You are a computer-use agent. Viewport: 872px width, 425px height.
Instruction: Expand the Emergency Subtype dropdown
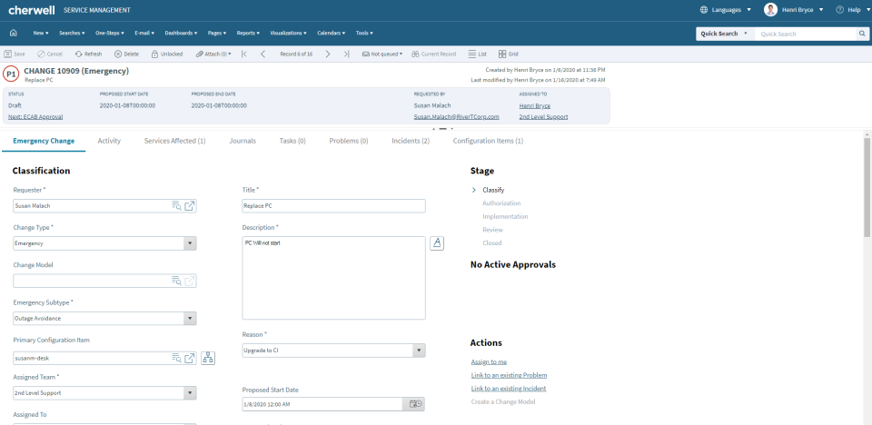tap(190, 318)
